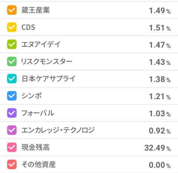Open the 日本ケアサプライ row label

[x=49, y=79]
